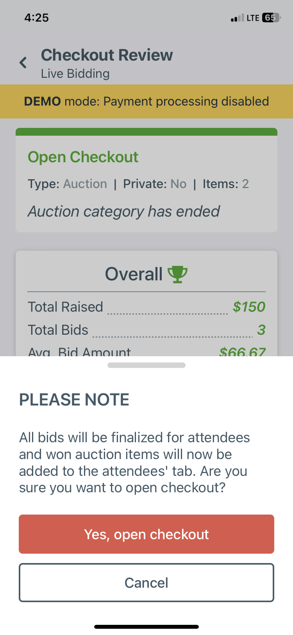Tap the bottom sheet drag handle
Image resolution: width=293 pixels, height=635 pixels.
146,365
